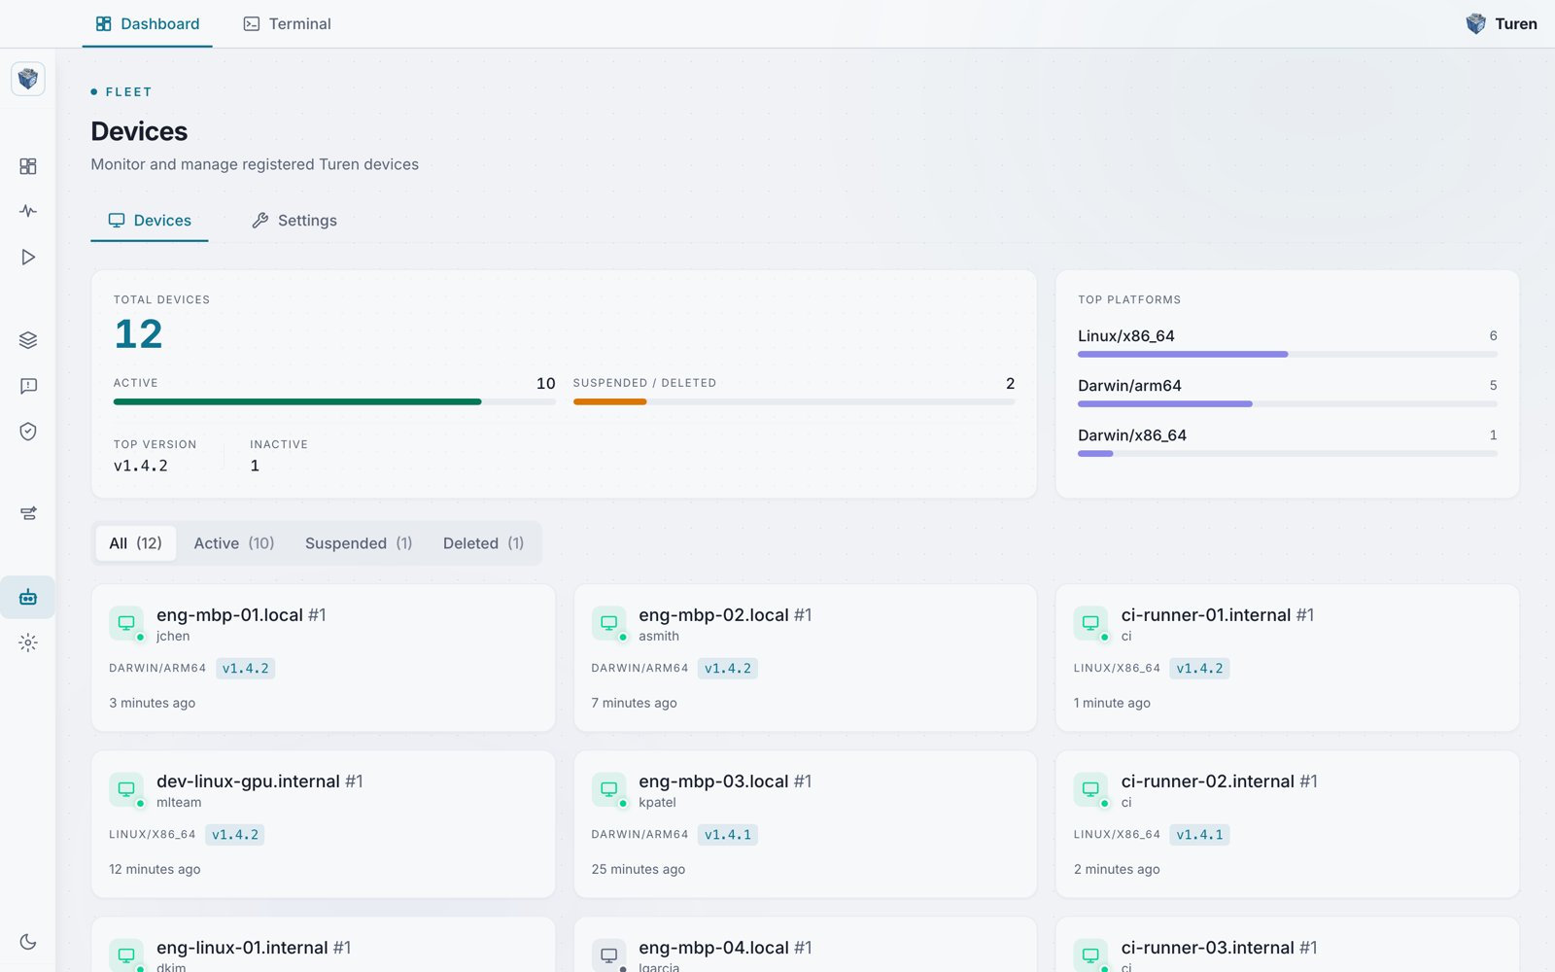This screenshot has height=972, width=1555.
Task: Click the Turen logo in the sidebar
Action: 28,79
